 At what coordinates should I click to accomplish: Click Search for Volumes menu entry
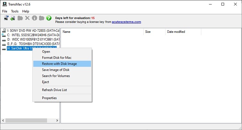coord(56,76)
